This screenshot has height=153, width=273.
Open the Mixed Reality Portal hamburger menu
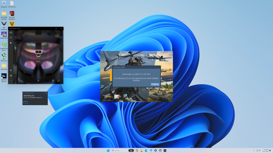click(11, 33)
